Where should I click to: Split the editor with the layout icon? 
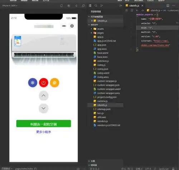click(x=168, y=6)
